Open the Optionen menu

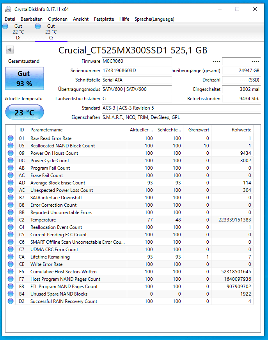[58, 19]
